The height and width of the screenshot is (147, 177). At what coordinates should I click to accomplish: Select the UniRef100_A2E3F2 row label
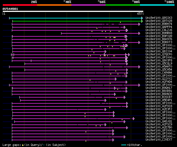point(159,109)
